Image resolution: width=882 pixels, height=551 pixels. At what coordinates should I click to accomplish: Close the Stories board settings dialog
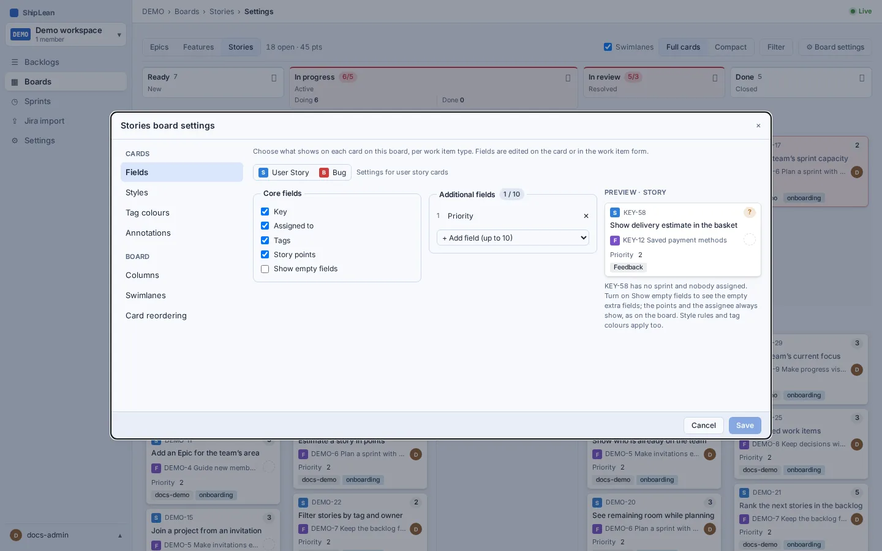point(758,126)
